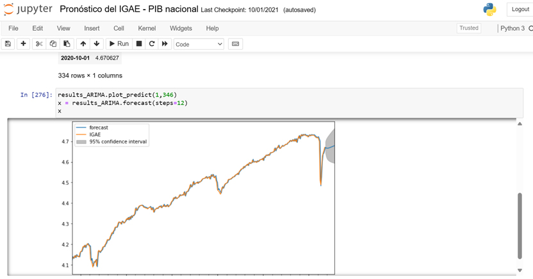Open the command palette keyboard icon

(235, 44)
